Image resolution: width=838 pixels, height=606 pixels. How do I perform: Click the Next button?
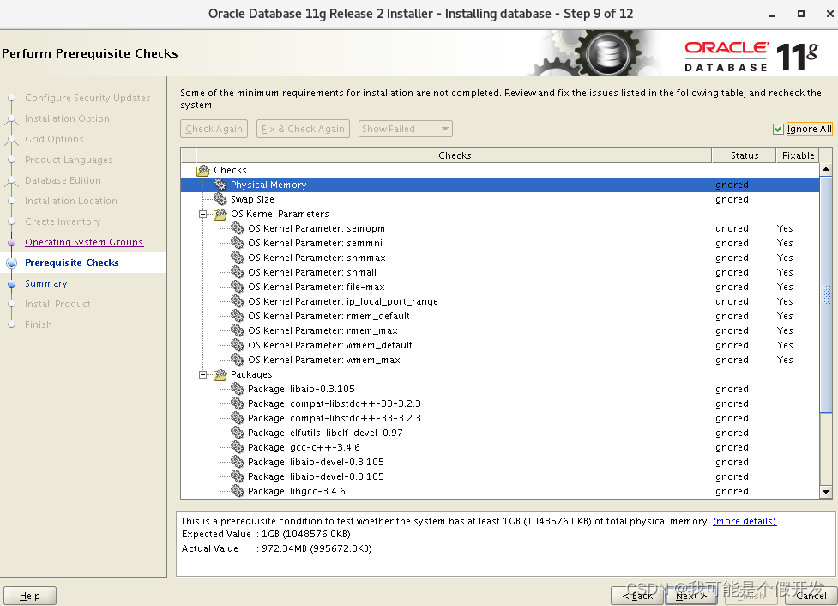[691, 596]
